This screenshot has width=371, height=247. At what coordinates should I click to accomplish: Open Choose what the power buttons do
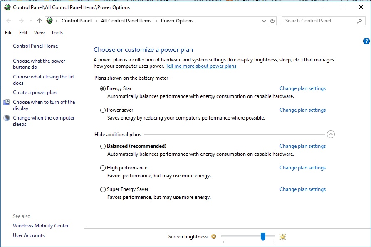click(39, 64)
